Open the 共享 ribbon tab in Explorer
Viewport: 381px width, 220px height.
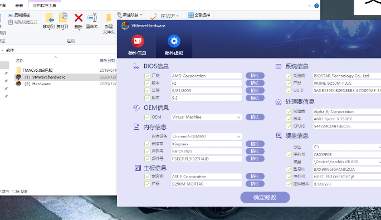pos(3,6)
